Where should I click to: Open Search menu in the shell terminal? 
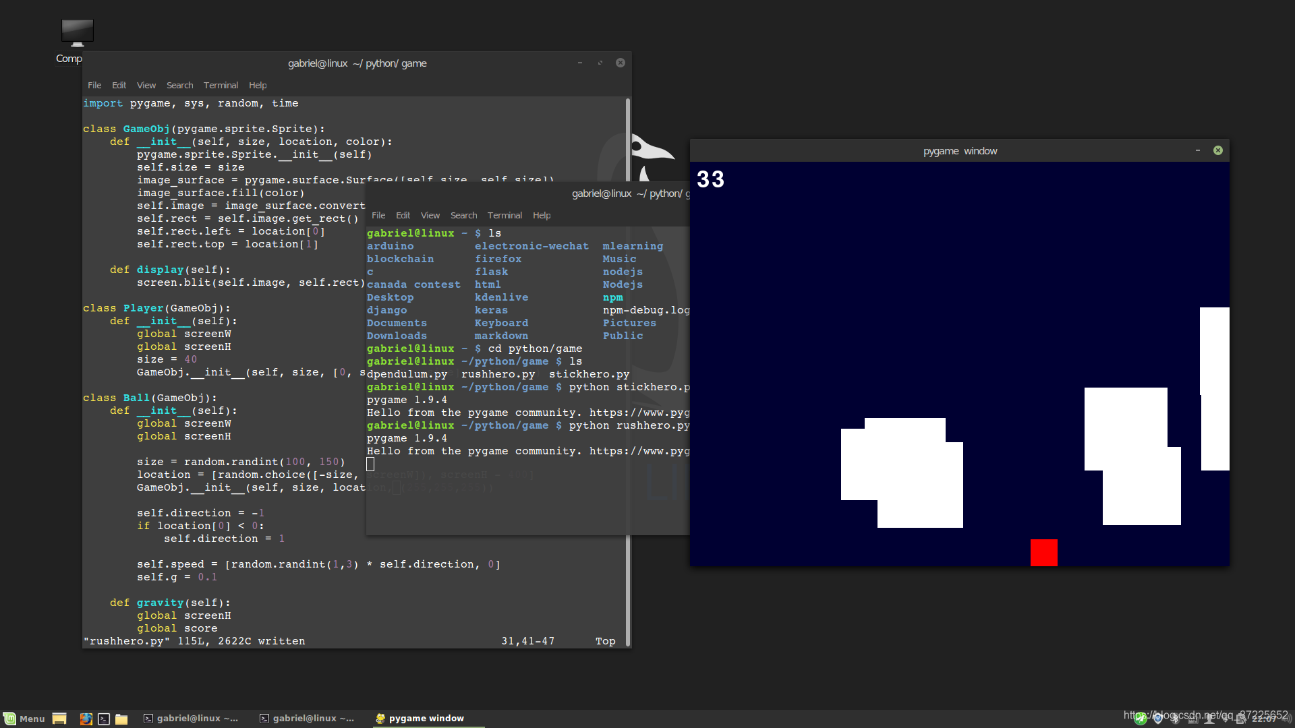click(x=464, y=216)
